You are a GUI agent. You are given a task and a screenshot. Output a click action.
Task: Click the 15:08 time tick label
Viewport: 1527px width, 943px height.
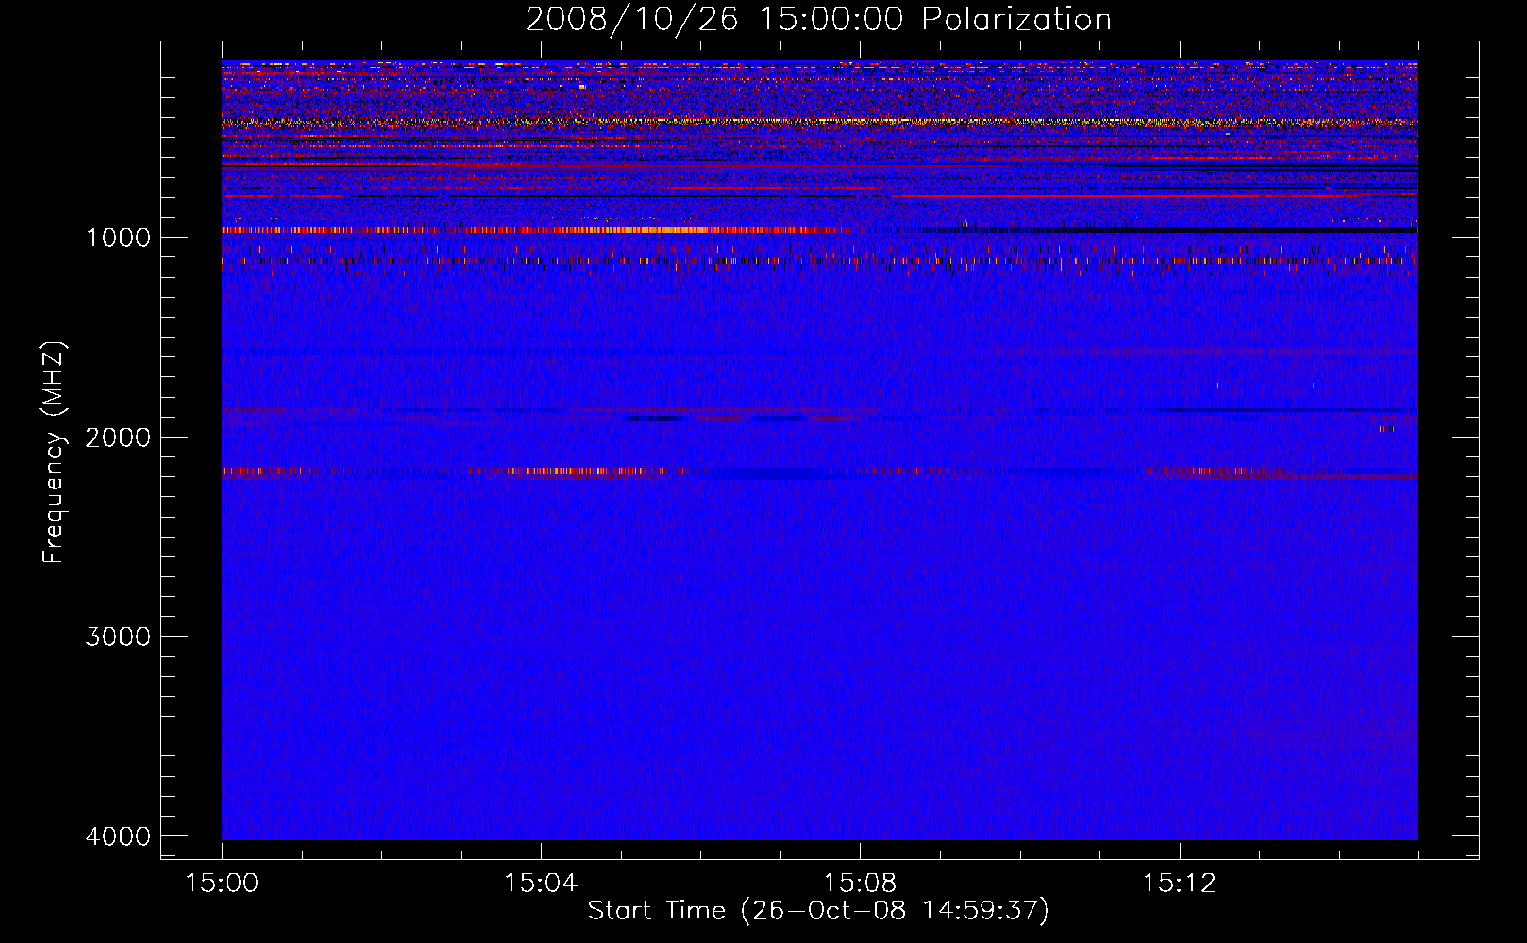coord(860,884)
